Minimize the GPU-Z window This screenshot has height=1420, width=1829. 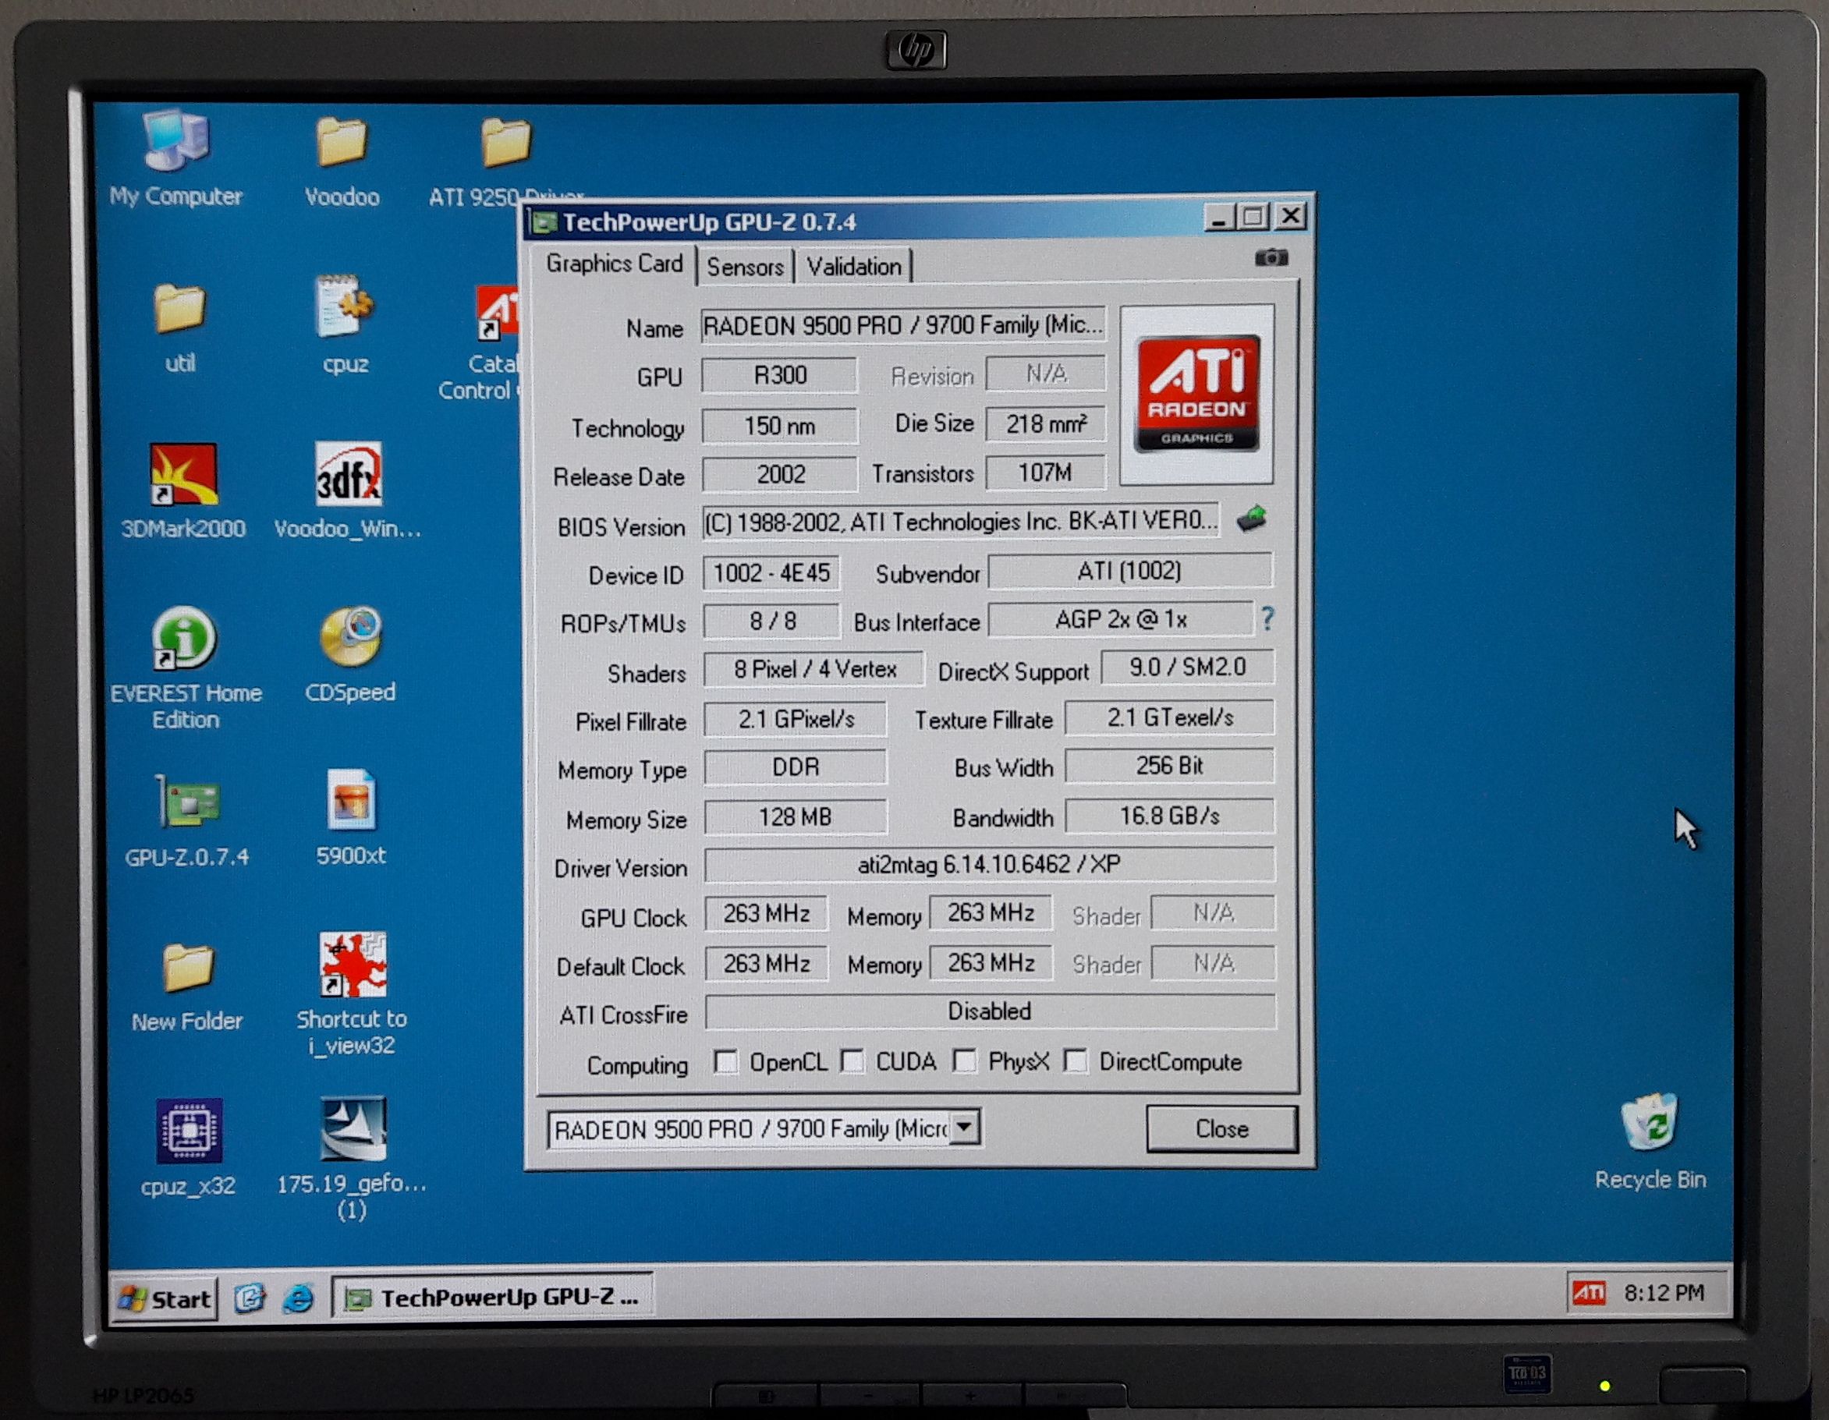click(1219, 218)
